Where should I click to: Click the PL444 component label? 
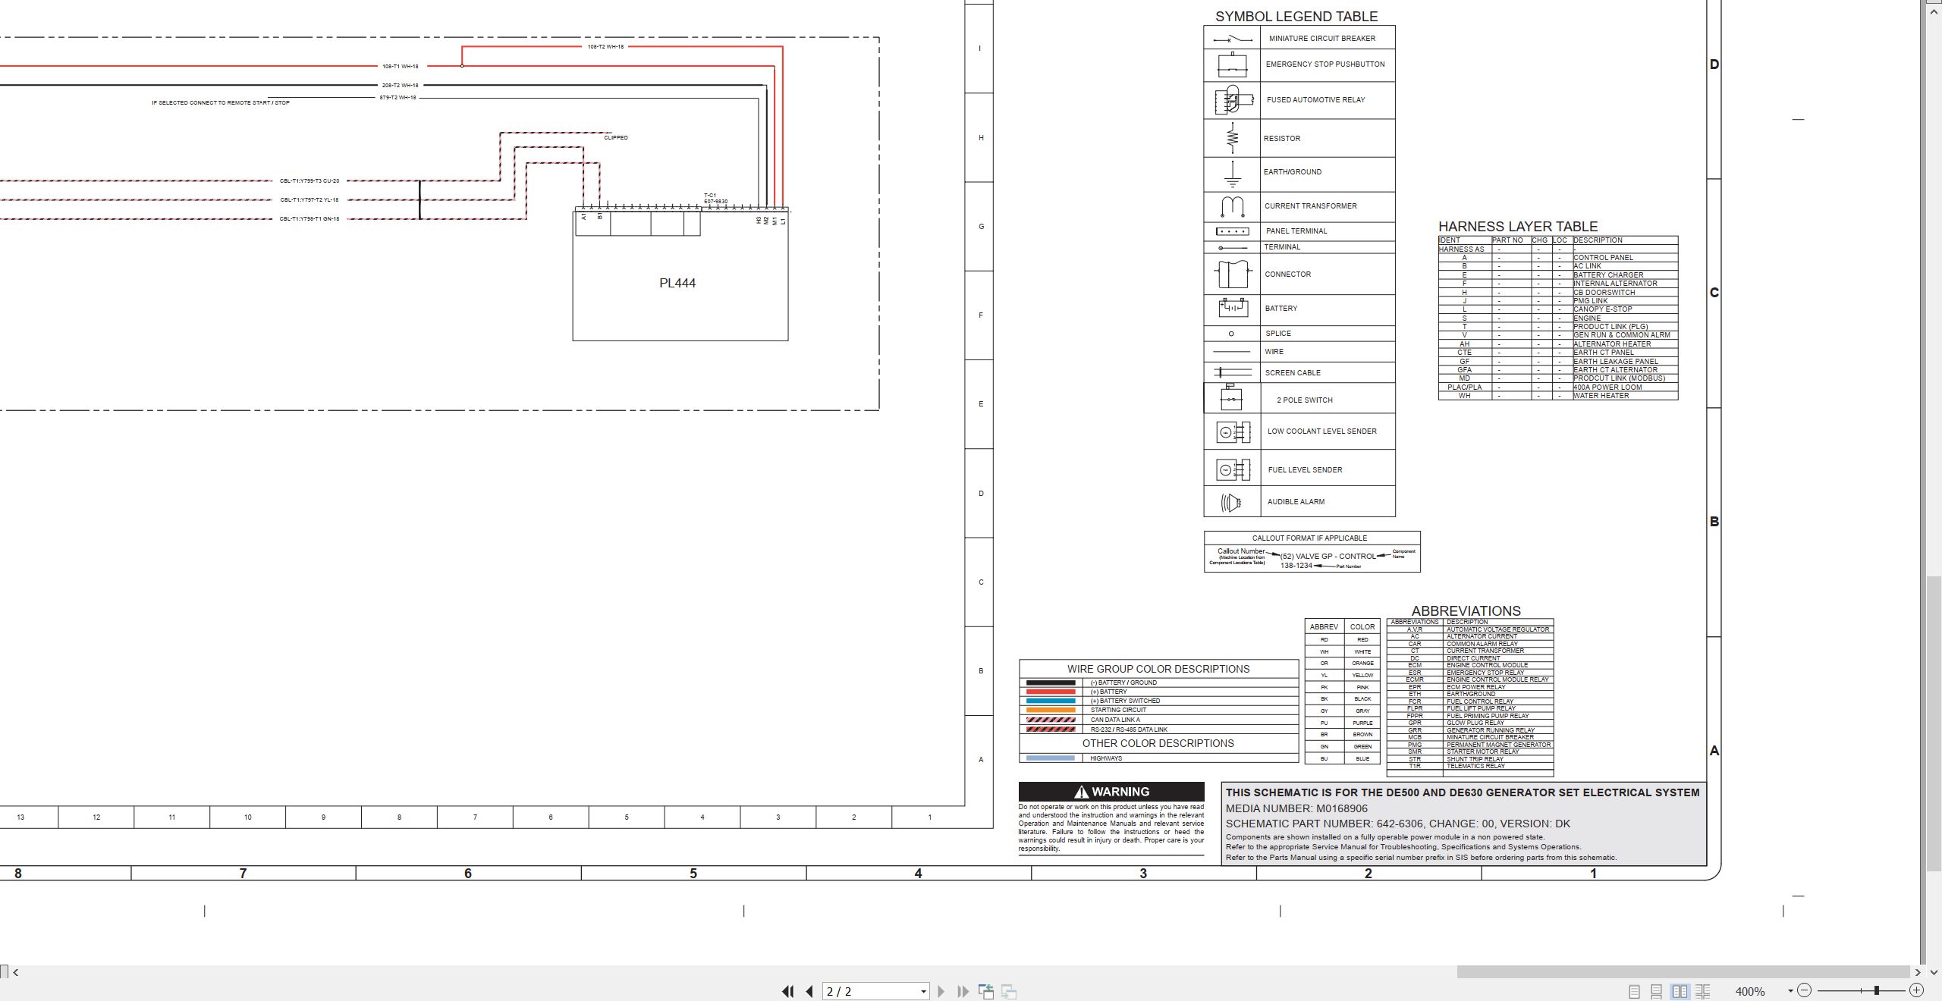click(x=677, y=283)
